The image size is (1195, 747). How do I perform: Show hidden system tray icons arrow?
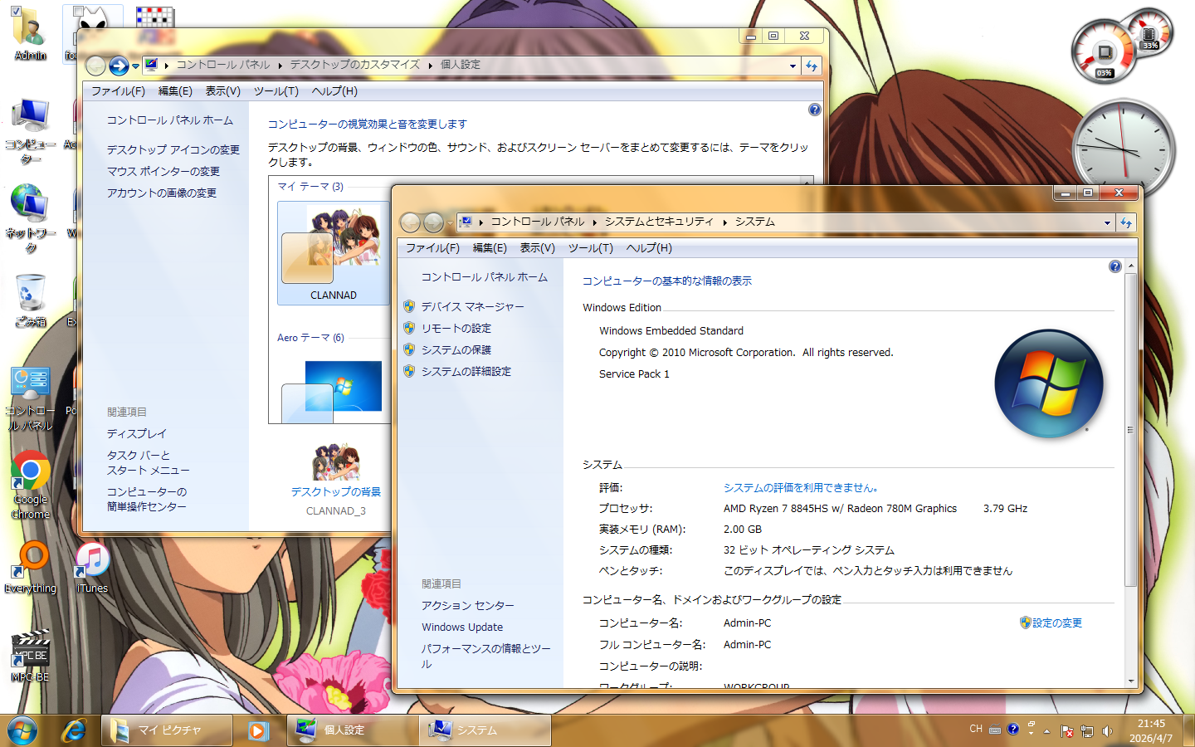click(1046, 731)
